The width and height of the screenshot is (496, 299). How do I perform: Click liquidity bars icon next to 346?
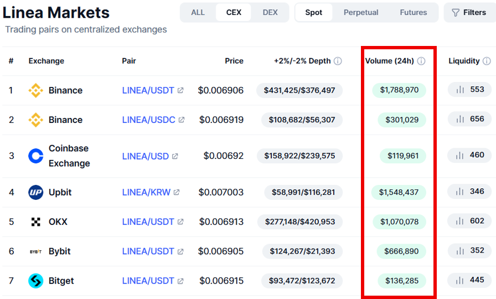460,192
